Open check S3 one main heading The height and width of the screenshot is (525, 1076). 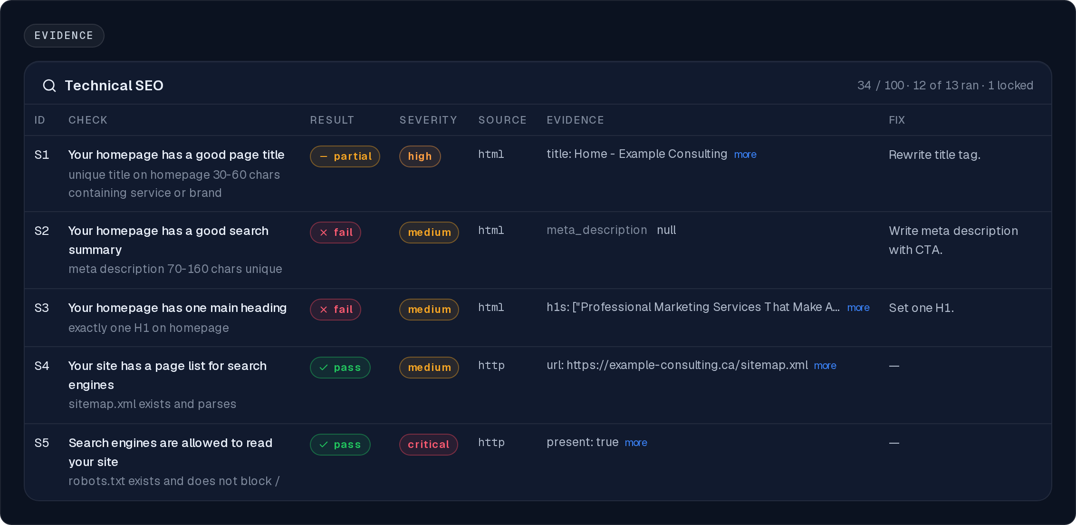[177, 308]
